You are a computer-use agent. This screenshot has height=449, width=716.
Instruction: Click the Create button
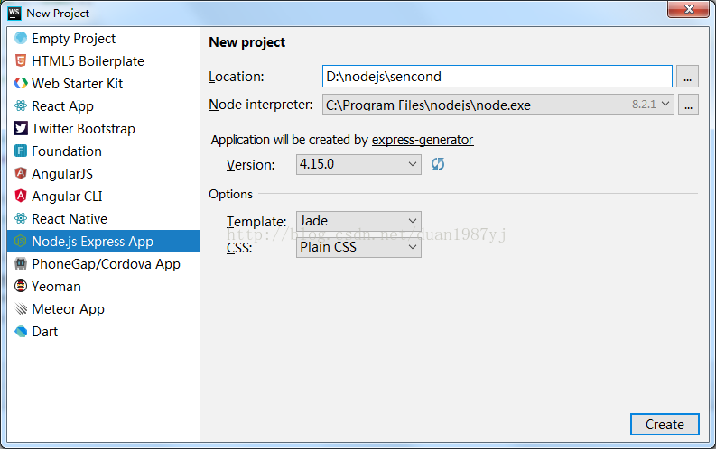(x=665, y=425)
